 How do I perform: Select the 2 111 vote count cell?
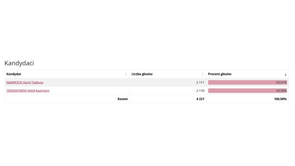(x=200, y=82)
